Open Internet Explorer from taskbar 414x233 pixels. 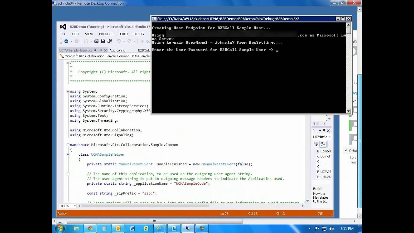click(x=159, y=228)
